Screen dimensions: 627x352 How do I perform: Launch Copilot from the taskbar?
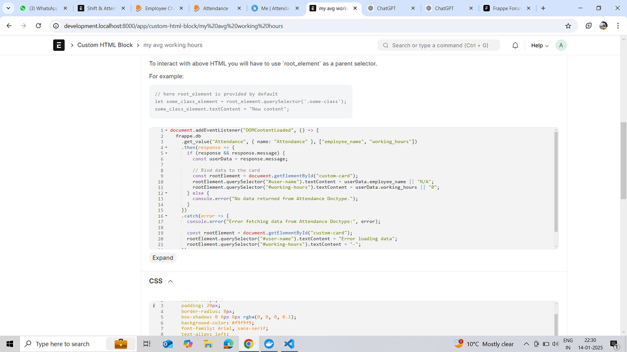(x=188, y=344)
